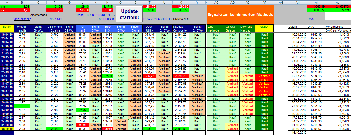Select column N header

pyautogui.click(x=107, y=2)
